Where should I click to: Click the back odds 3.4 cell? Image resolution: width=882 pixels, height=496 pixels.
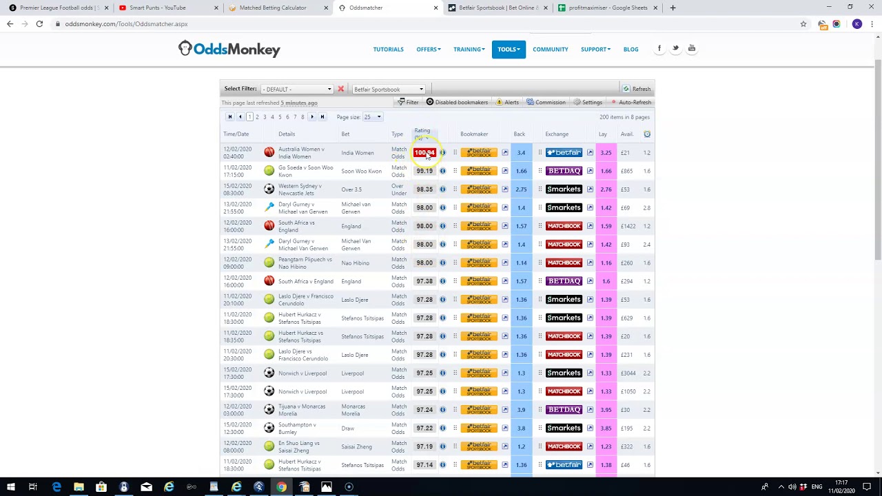pyautogui.click(x=521, y=153)
